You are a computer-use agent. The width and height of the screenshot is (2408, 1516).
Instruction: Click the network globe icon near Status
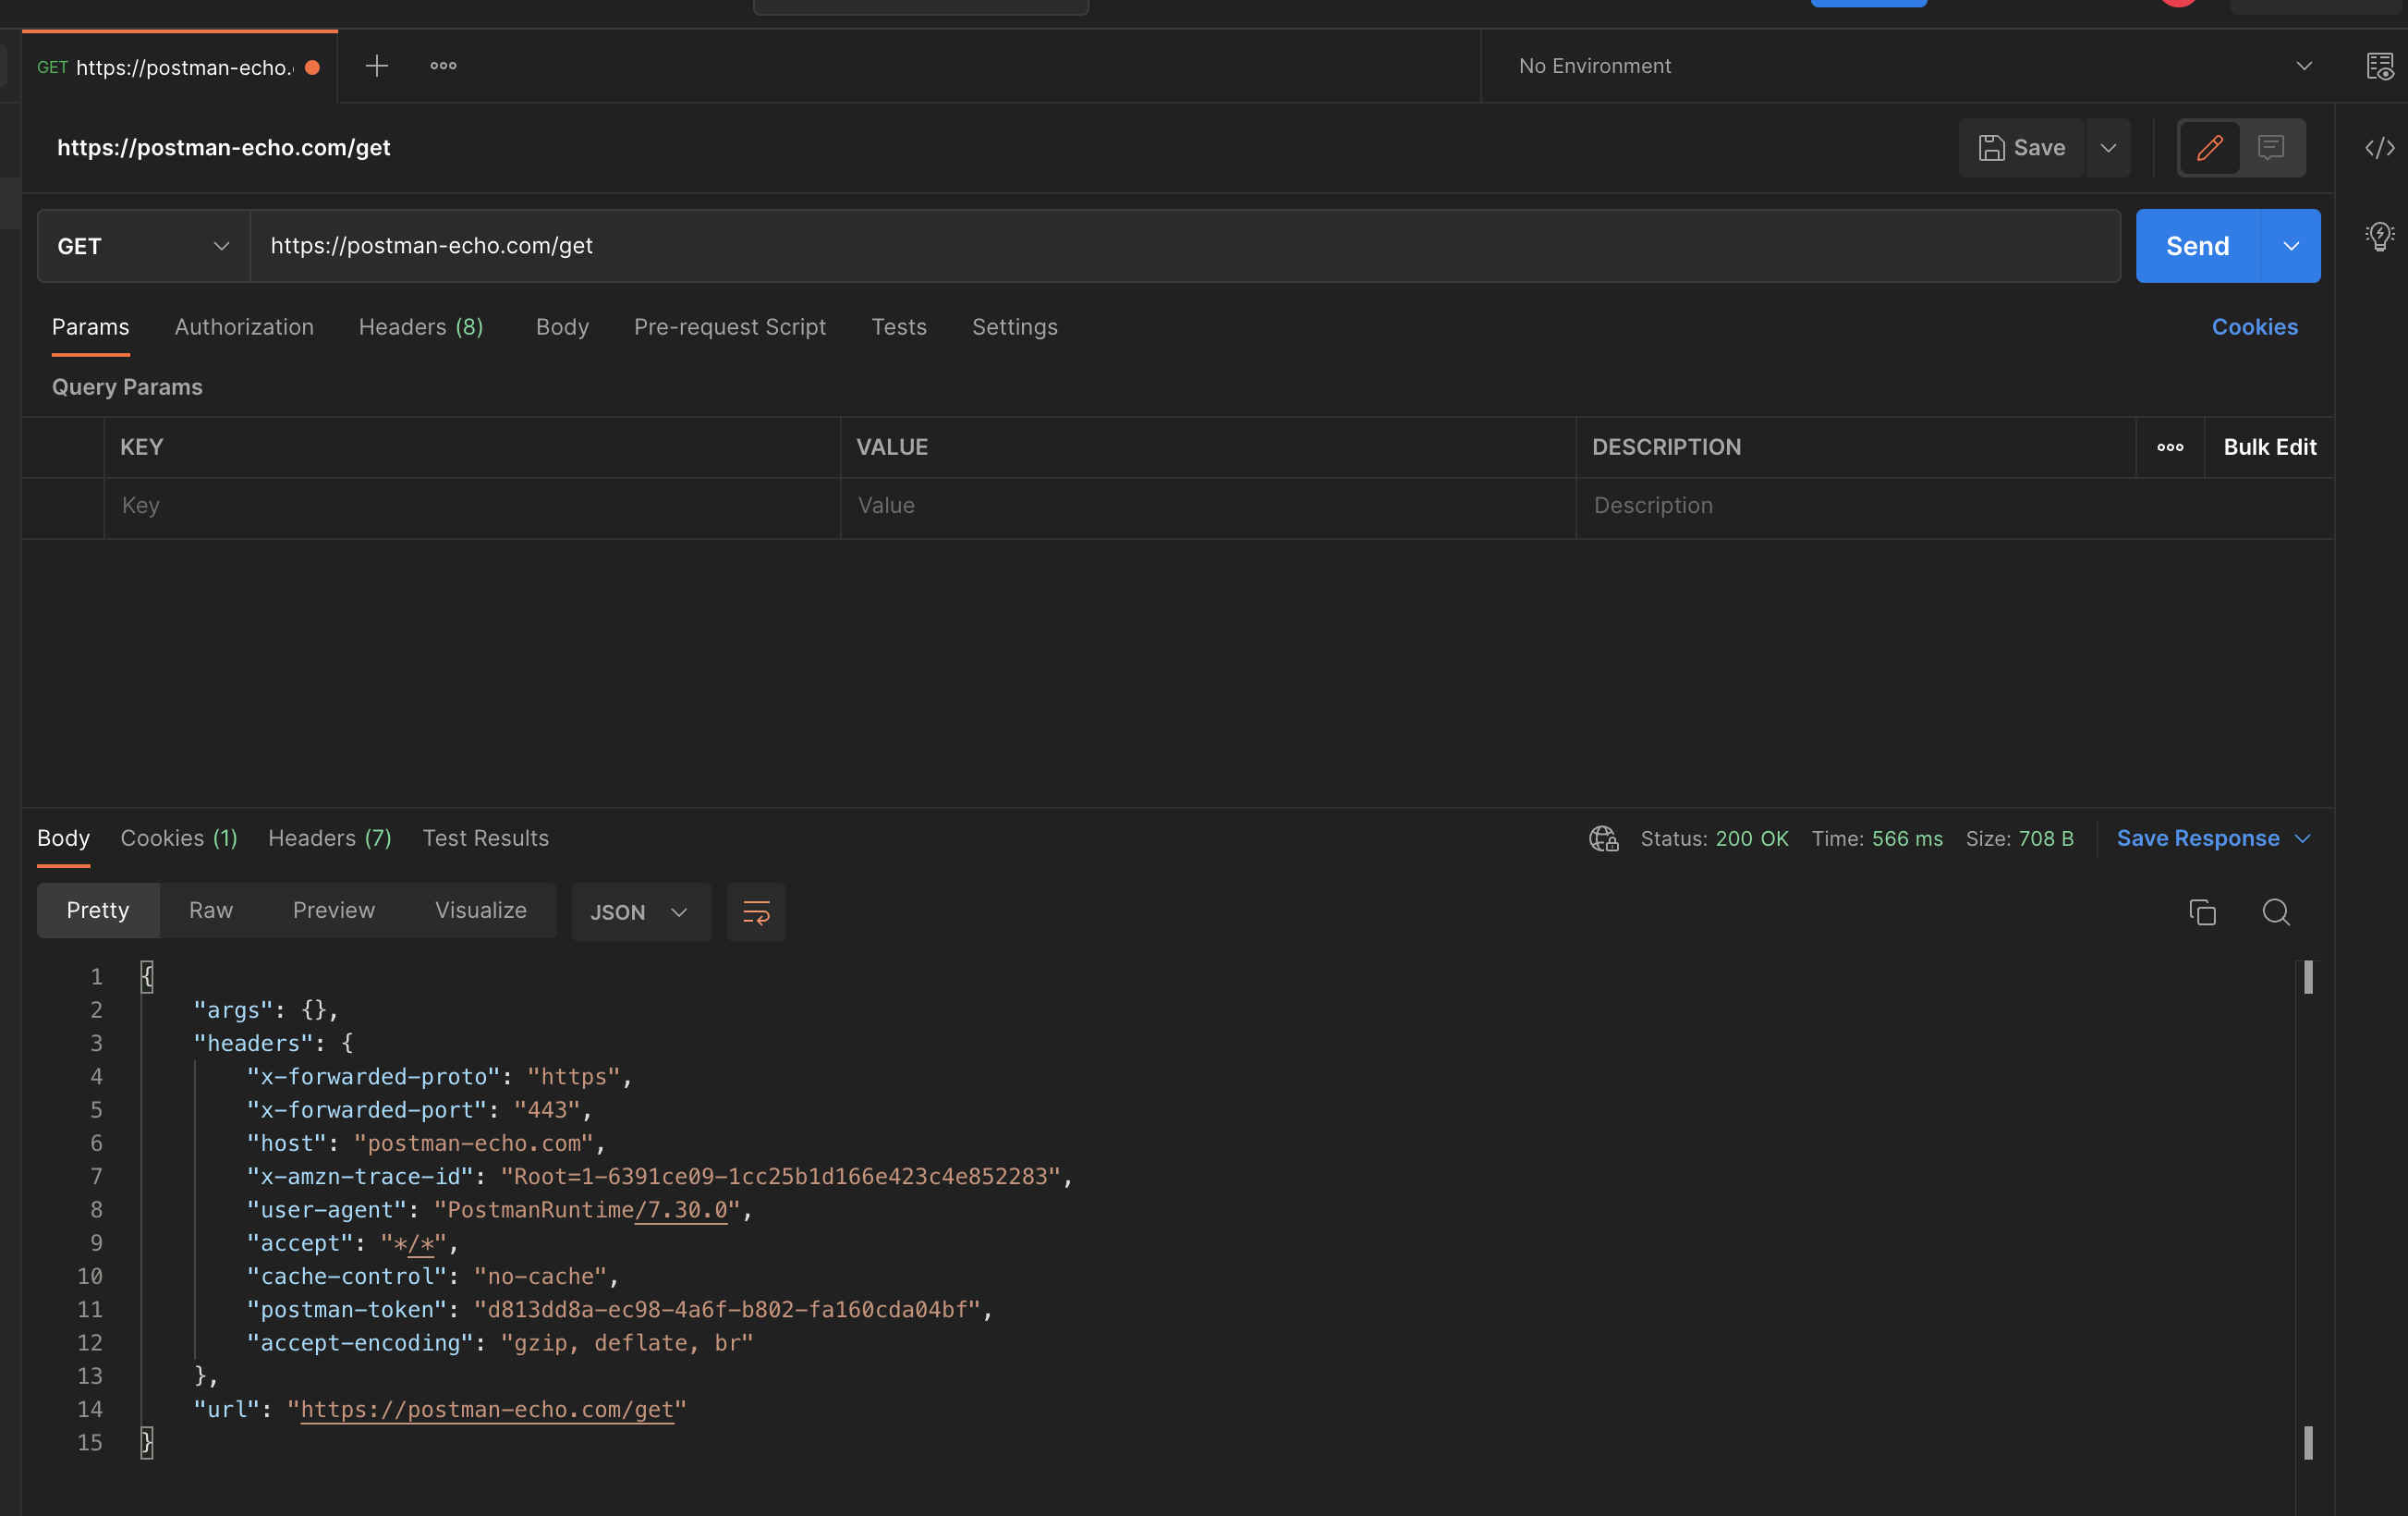tap(1603, 838)
